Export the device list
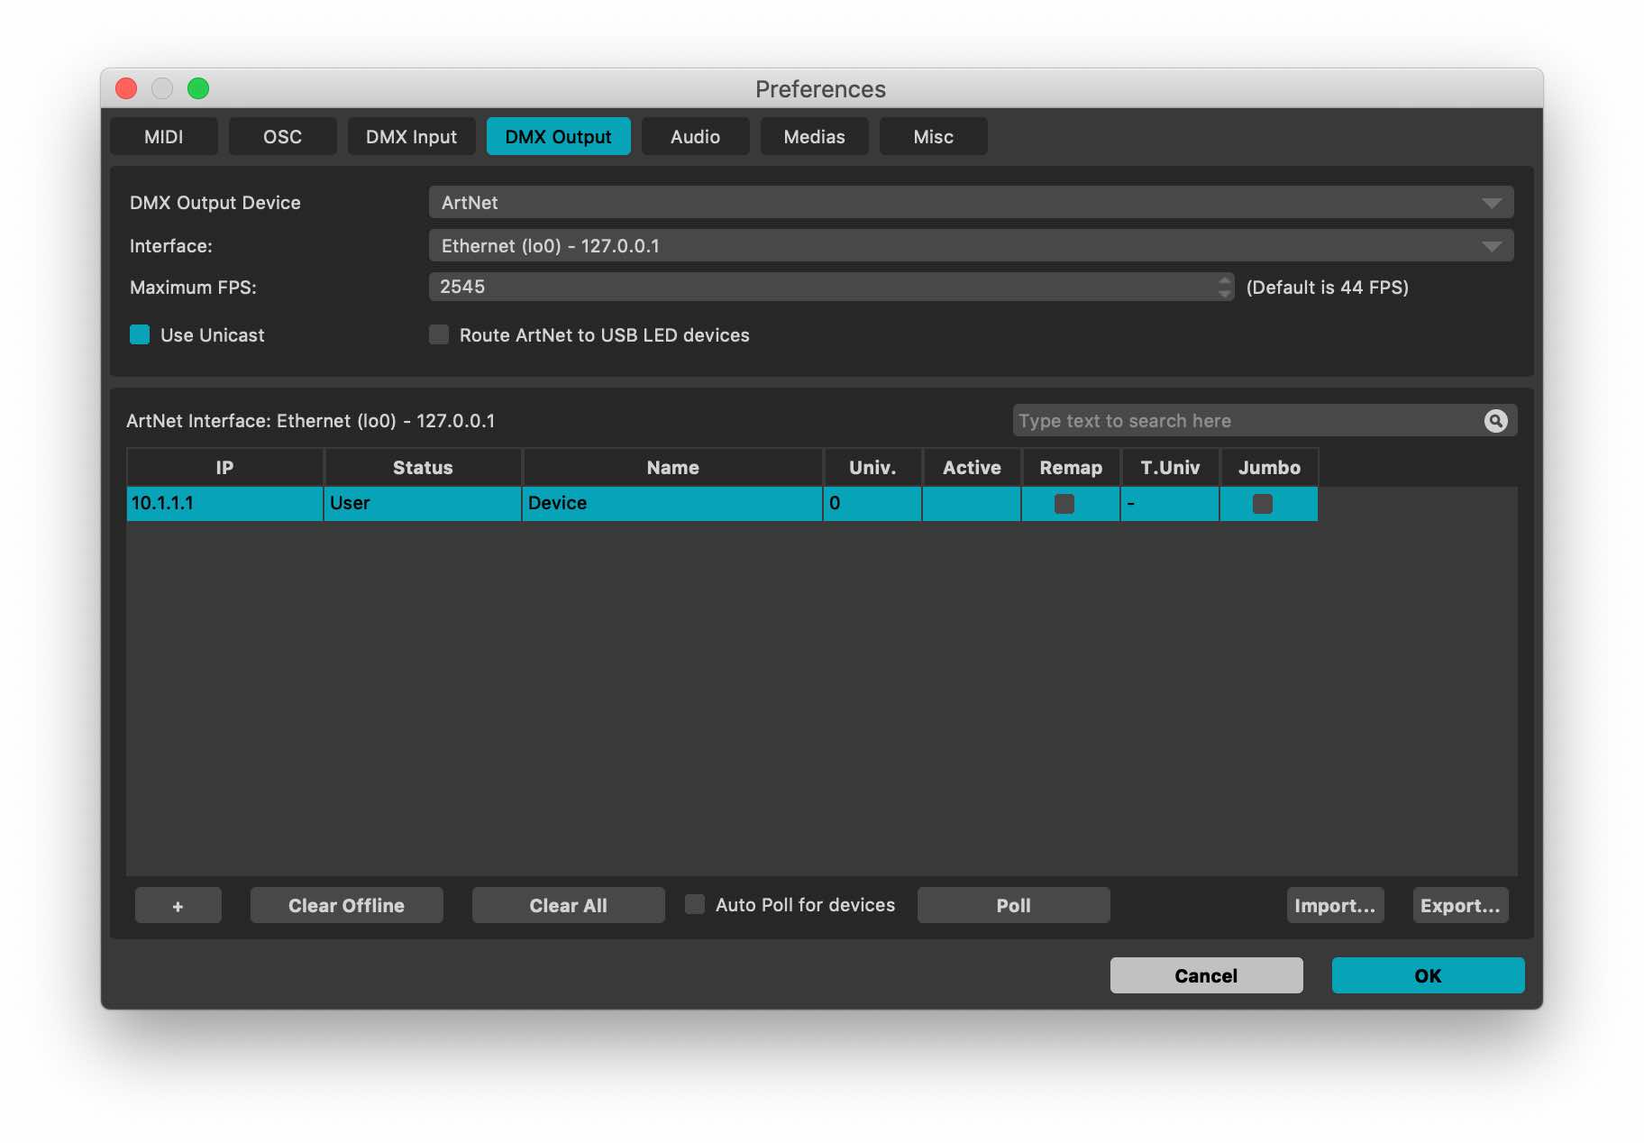Screen dimensions: 1644x1143 1460,905
